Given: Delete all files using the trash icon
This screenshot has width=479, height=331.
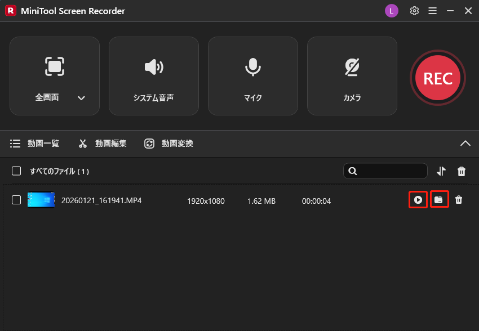Looking at the screenshot, I should coord(461,171).
